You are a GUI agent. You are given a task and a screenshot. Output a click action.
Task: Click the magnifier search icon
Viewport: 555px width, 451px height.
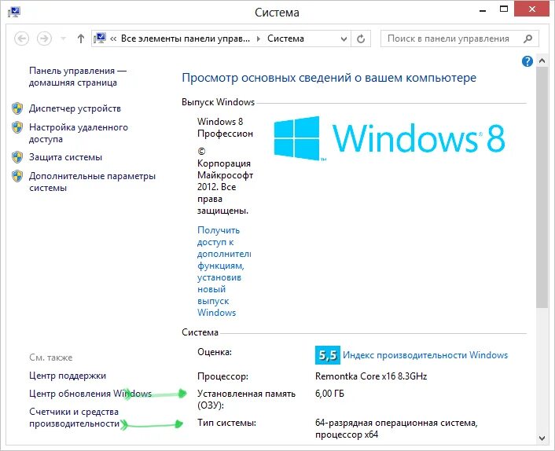(x=527, y=38)
